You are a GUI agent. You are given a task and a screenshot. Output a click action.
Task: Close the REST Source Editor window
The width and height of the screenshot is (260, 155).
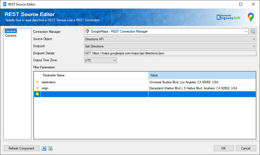[x=253, y=4]
